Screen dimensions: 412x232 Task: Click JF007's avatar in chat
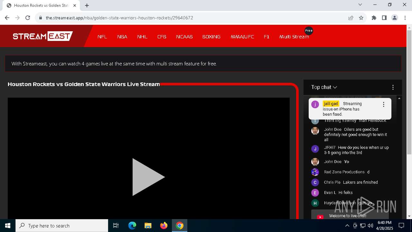315,149
